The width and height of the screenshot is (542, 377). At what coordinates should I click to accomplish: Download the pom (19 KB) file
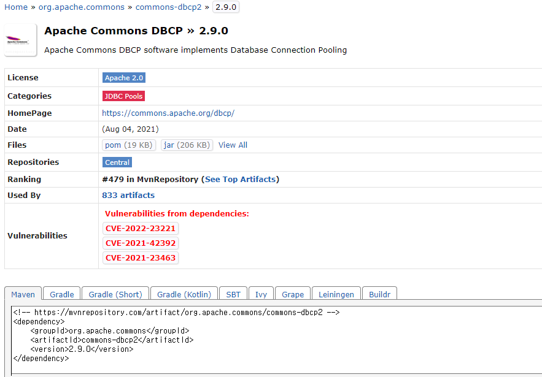coord(129,145)
